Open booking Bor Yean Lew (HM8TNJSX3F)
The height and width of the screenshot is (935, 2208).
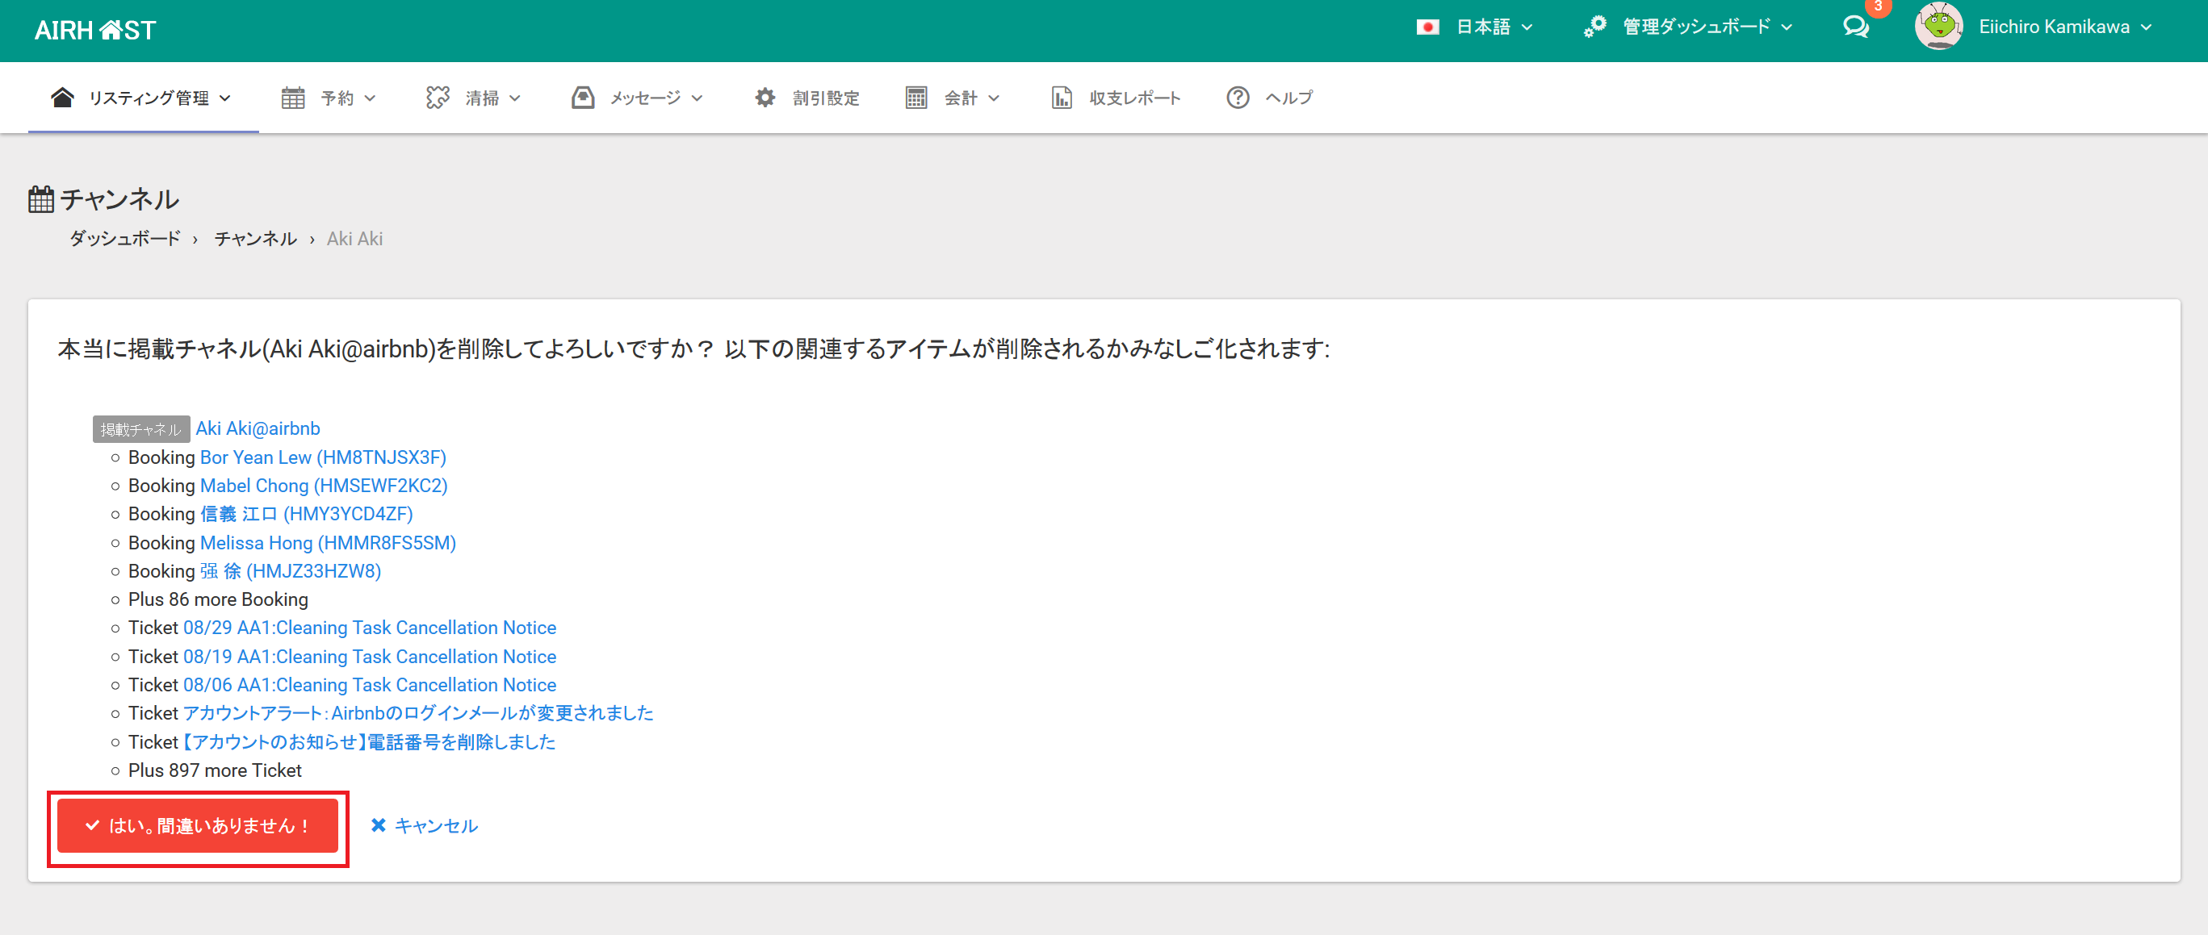323,457
